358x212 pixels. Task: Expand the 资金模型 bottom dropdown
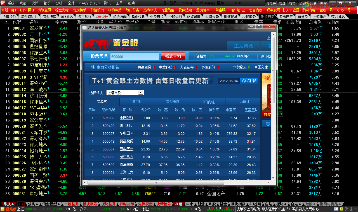point(58,204)
